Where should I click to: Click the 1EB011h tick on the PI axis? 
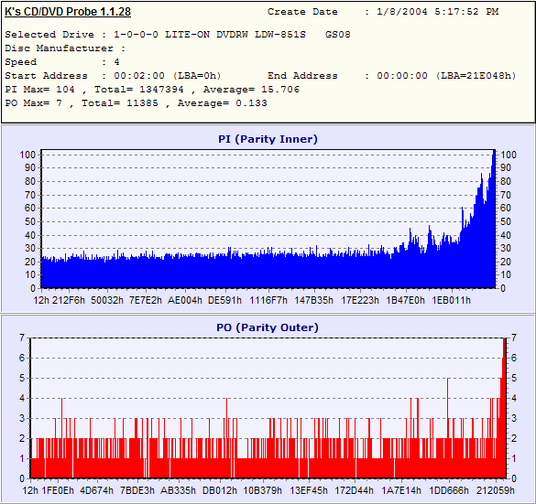click(451, 300)
